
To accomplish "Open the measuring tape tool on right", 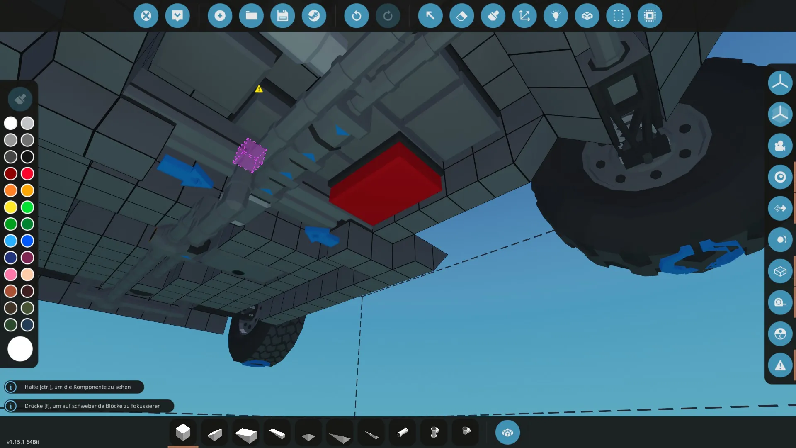I will [780, 302].
